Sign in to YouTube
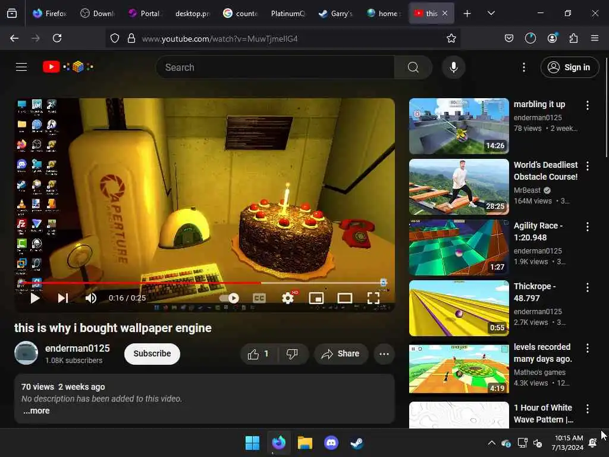This screenshot has height=457, width=609. (570, 67)
